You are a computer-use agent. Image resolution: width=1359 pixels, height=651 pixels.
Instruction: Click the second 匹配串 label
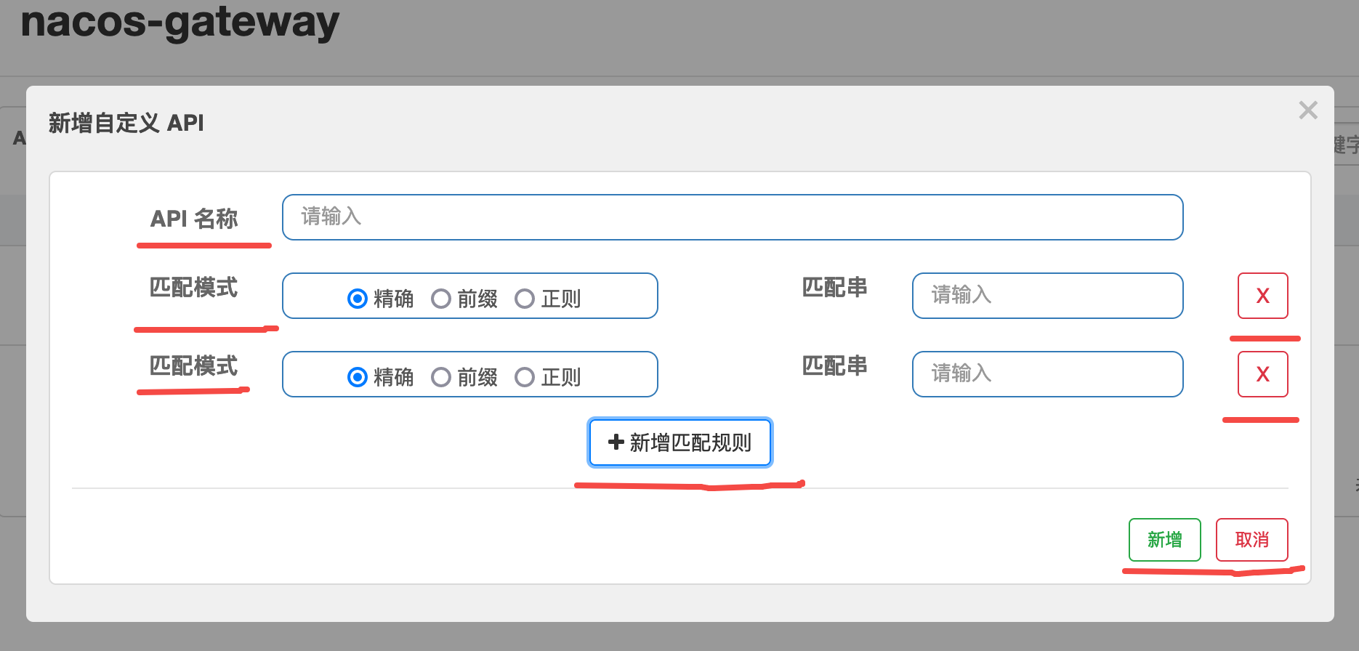tap(835, 366)
